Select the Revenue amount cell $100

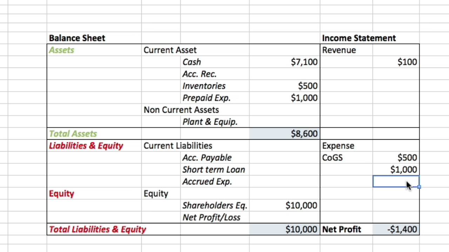click(x=407, y=62)
